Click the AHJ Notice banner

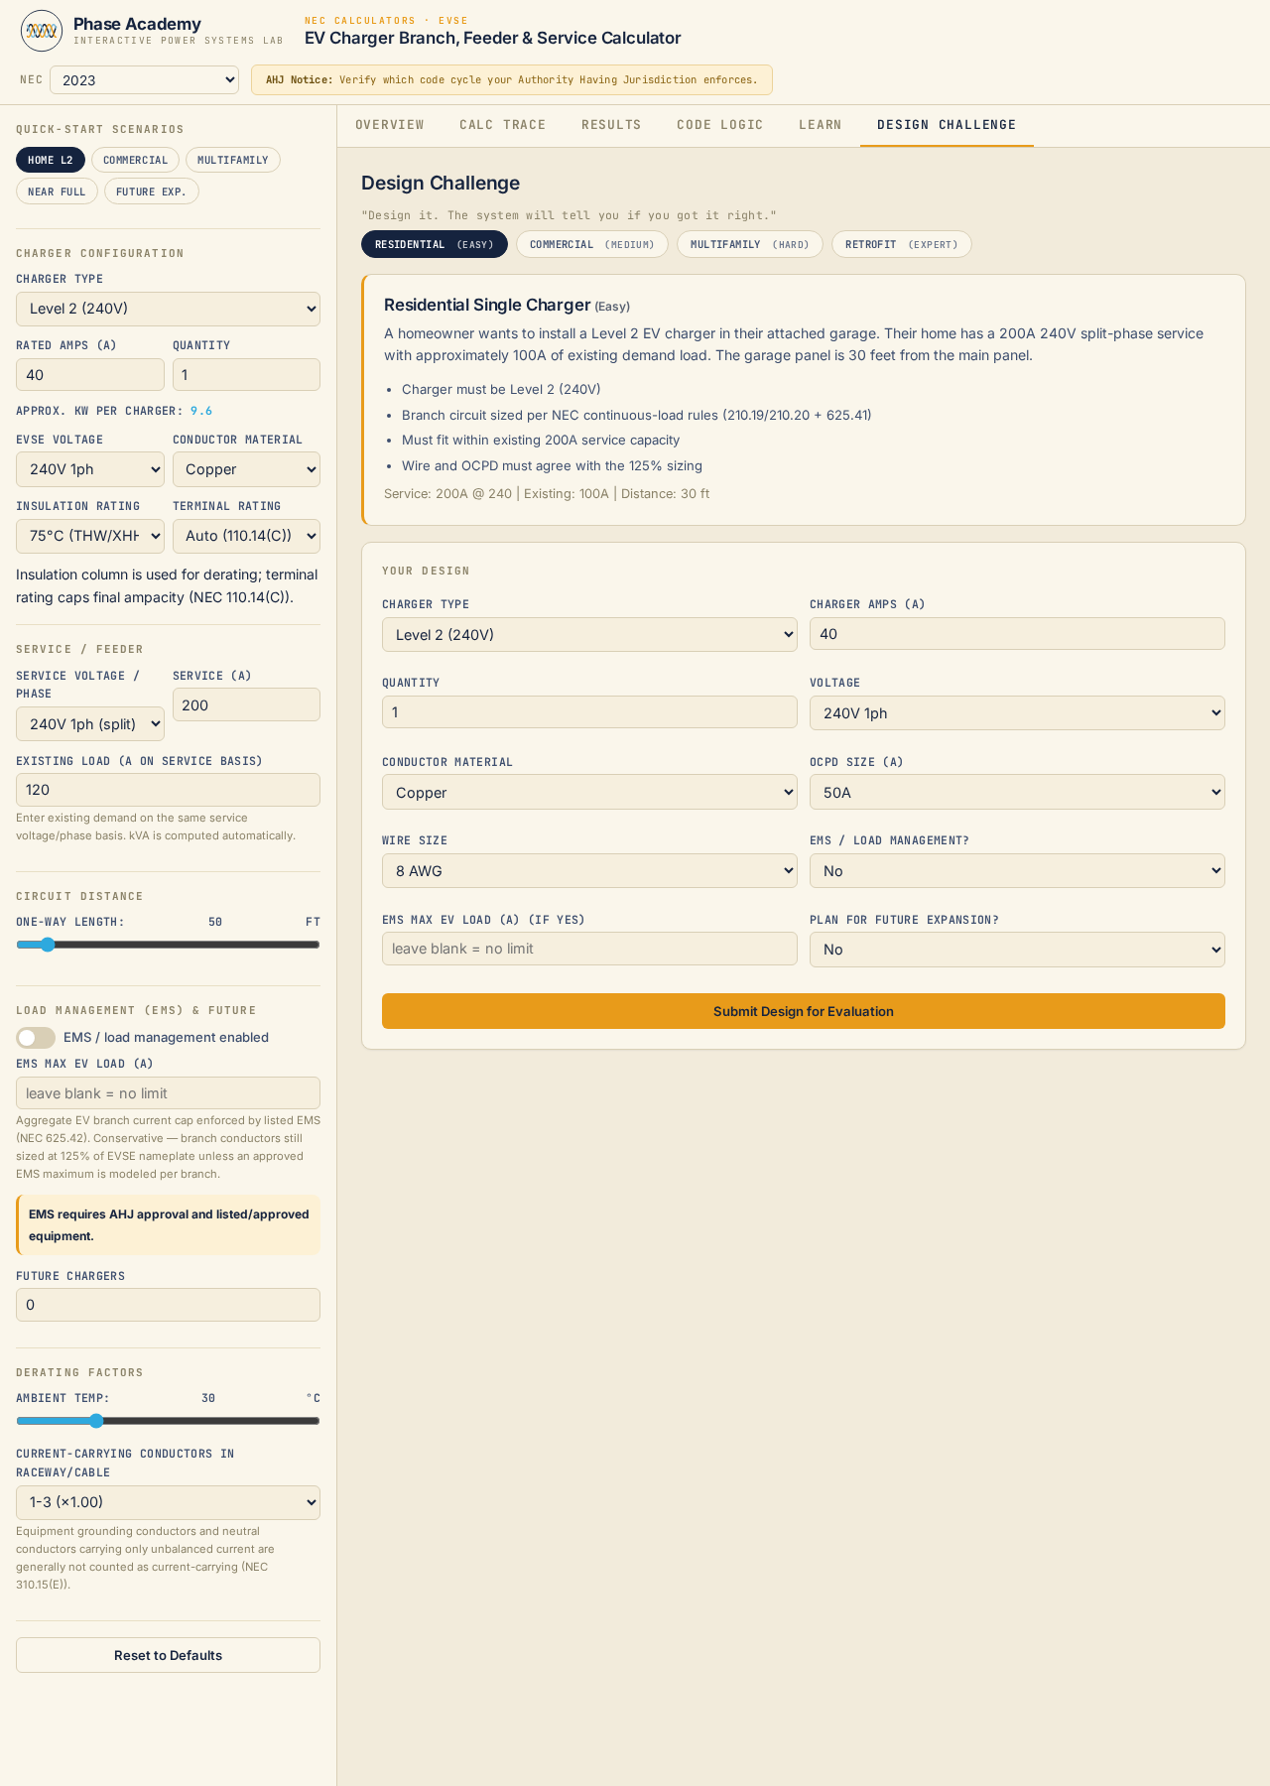(x=512, y=80)
